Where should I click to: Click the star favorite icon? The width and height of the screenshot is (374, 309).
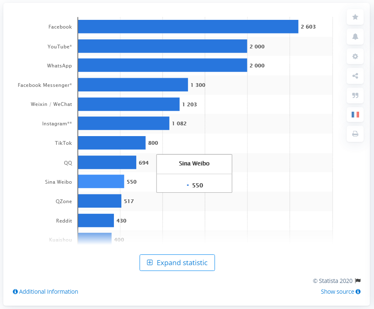(x=355, y=17)
